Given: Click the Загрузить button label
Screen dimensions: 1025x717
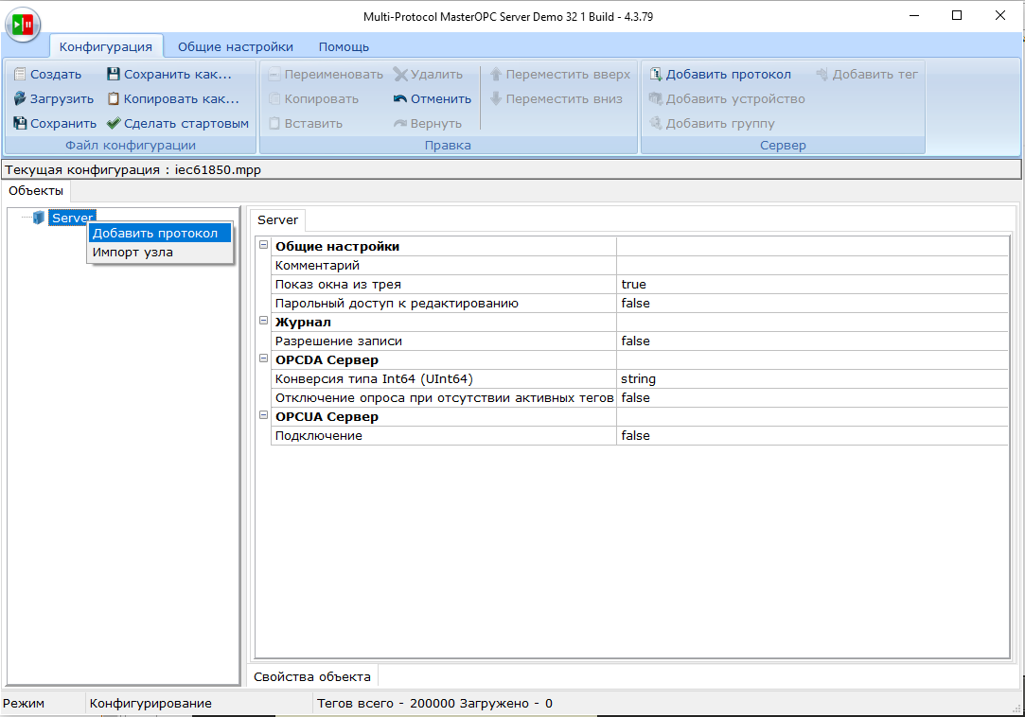Looking at the screenshot, I should pyautogui.click(x=62, y=98).
